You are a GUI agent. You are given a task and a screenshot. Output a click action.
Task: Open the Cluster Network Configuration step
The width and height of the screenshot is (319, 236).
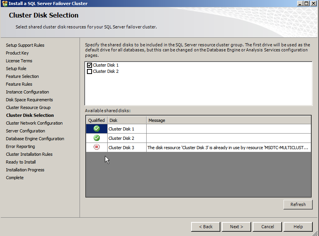tap(34, 123)
